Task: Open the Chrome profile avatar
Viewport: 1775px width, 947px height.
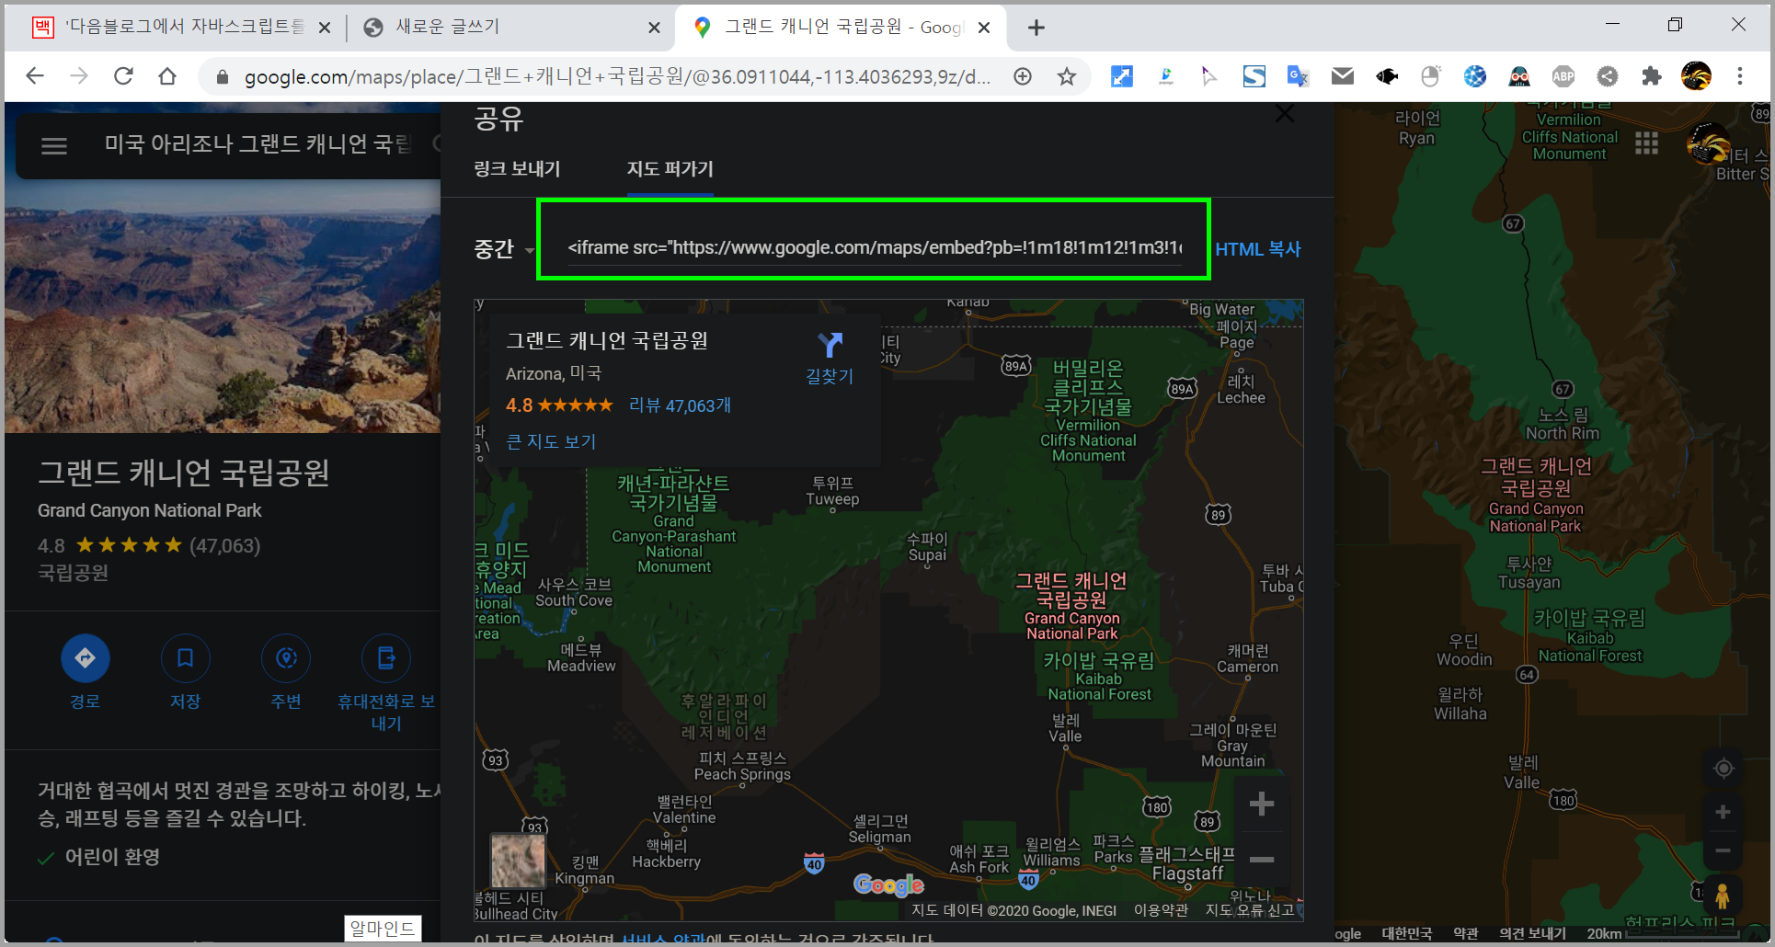Action: [1696, 76]
